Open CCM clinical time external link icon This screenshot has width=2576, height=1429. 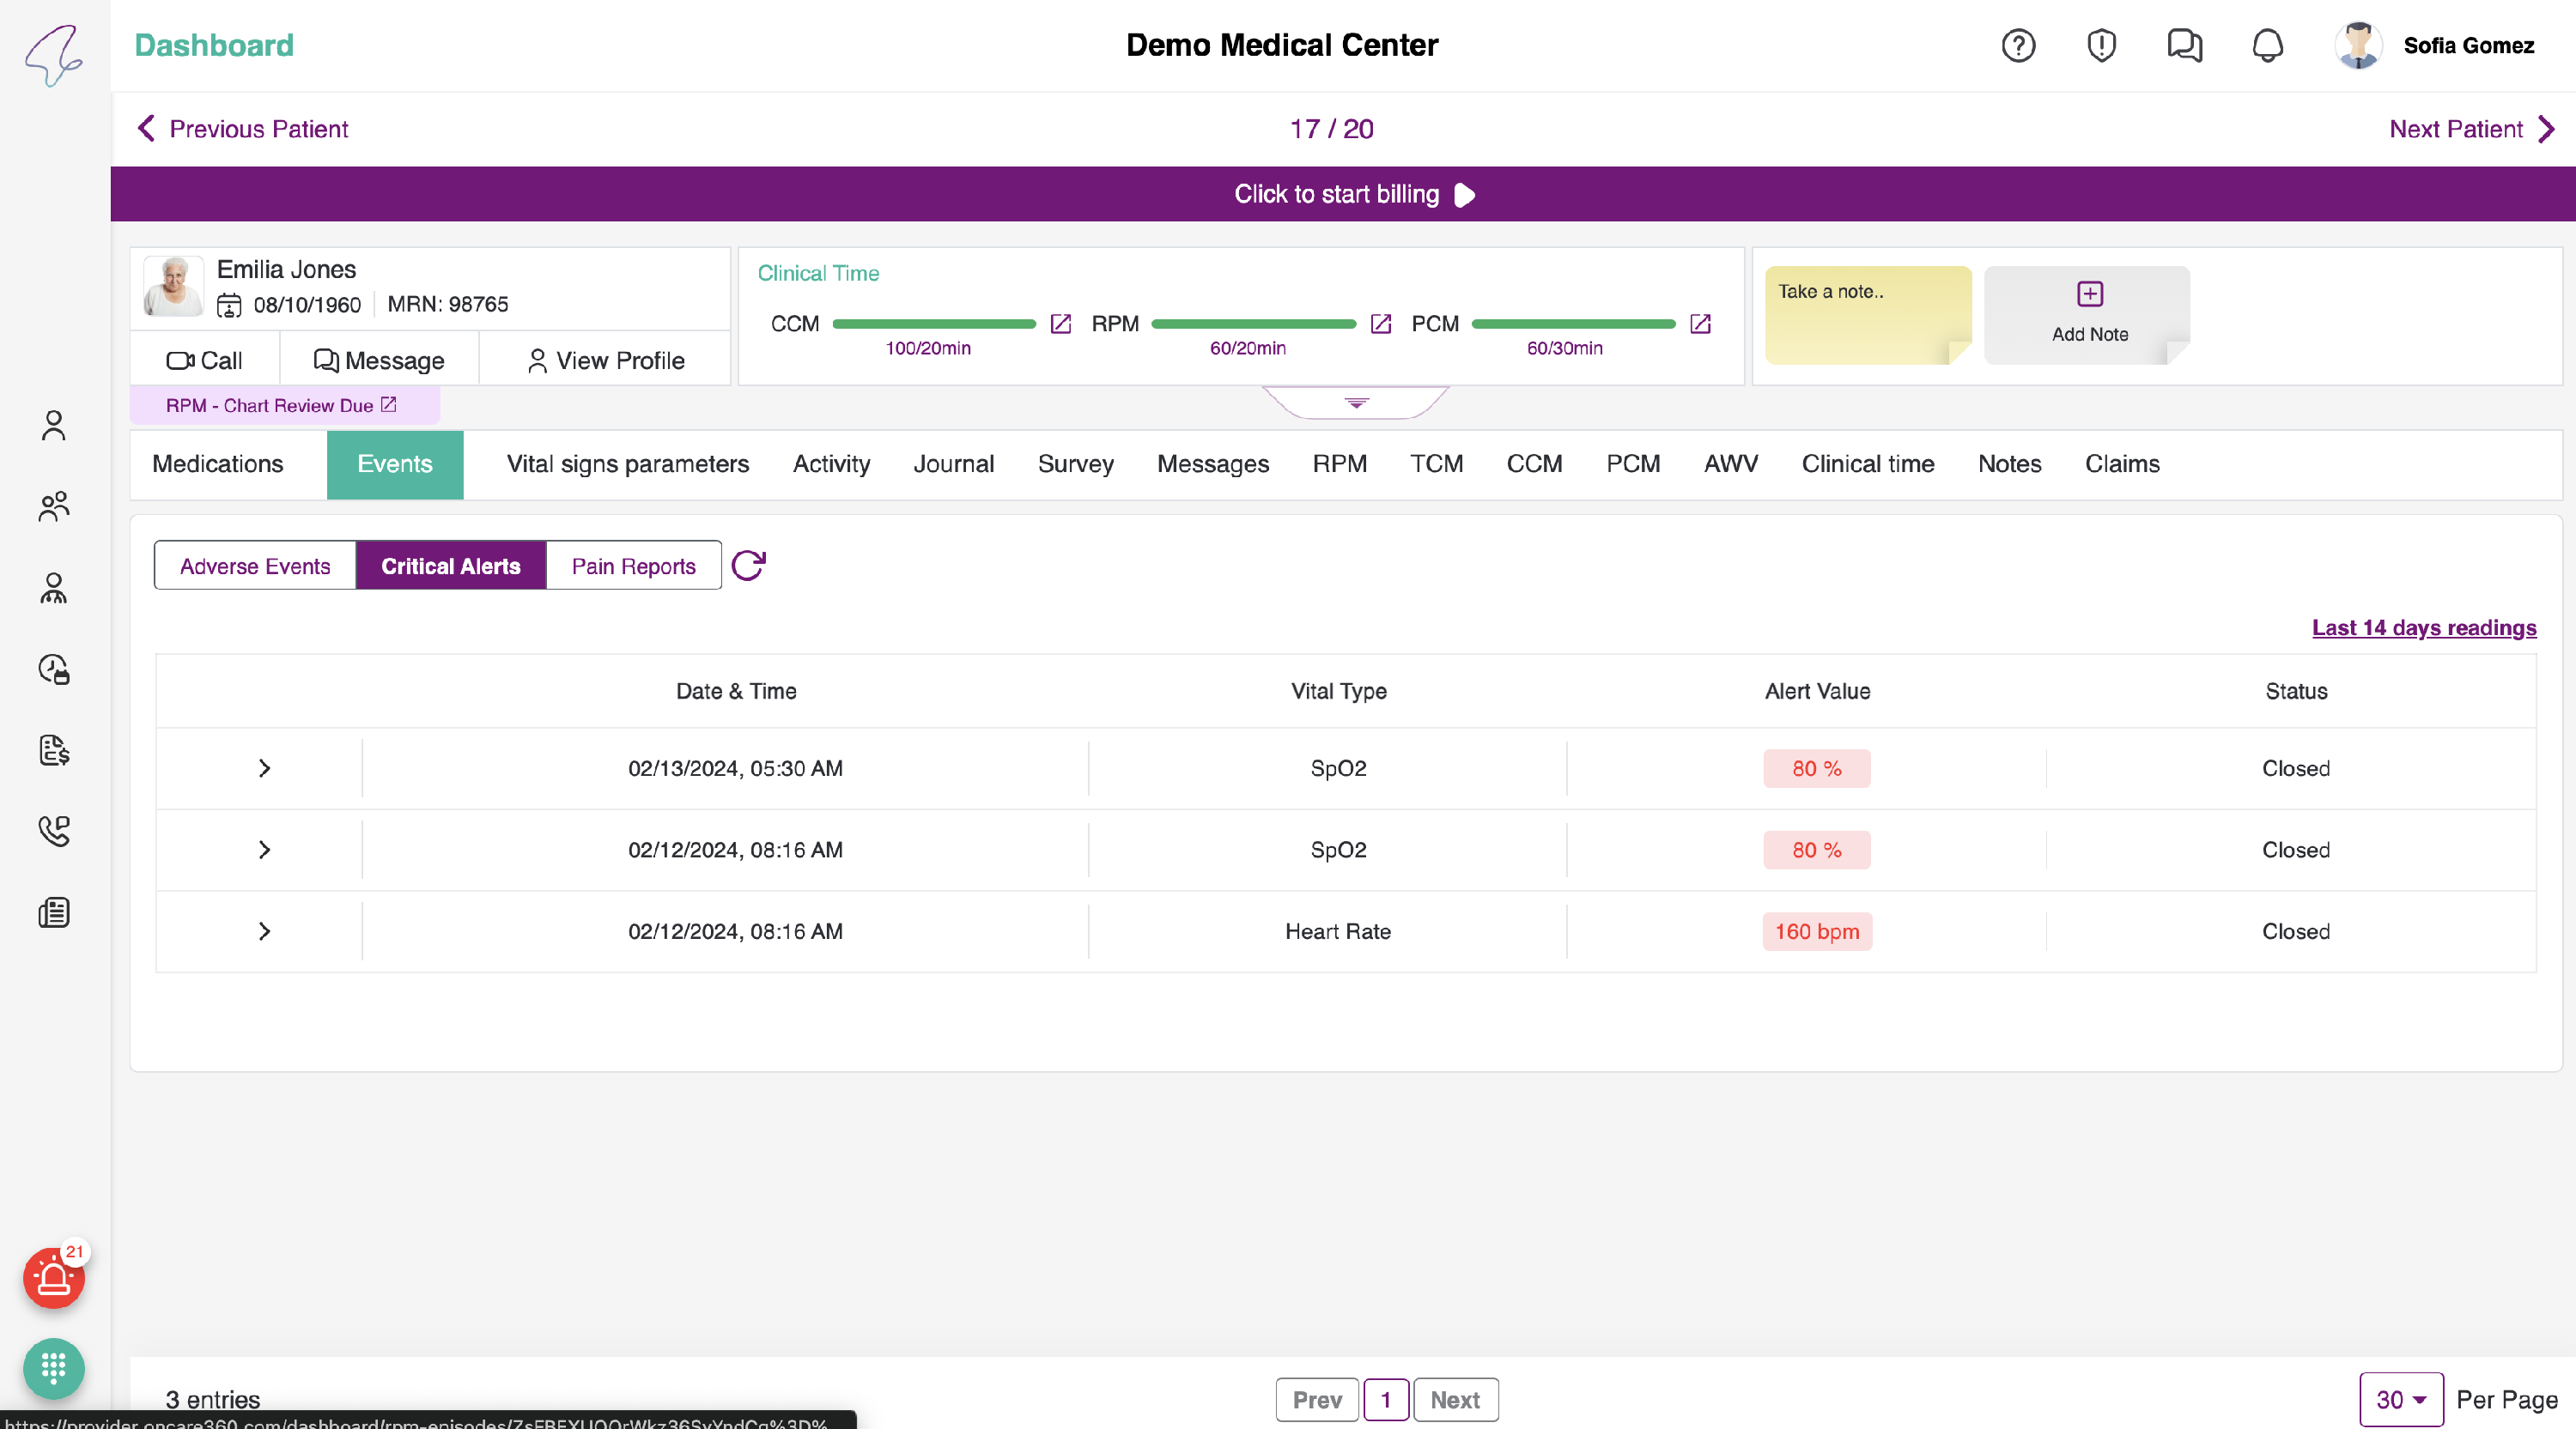[x=1061, y=324]
